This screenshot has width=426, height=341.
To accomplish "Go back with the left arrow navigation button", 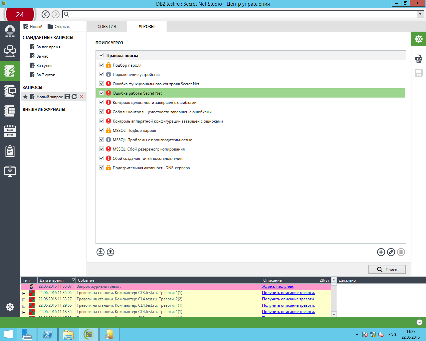I will [46, 14].
